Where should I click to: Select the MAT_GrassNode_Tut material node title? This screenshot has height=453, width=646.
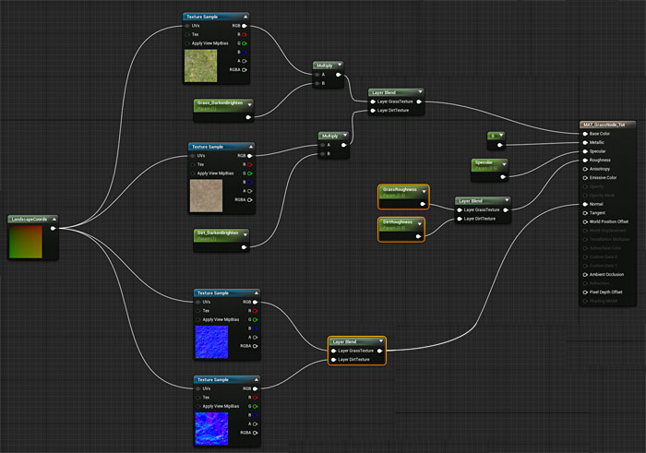[x=604, y=123]
